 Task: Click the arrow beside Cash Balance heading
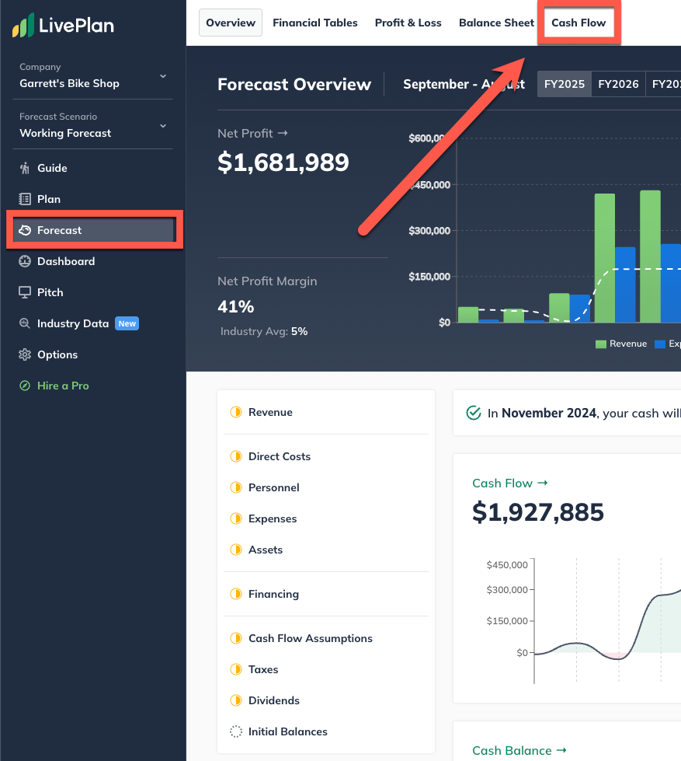click(561, 750)
